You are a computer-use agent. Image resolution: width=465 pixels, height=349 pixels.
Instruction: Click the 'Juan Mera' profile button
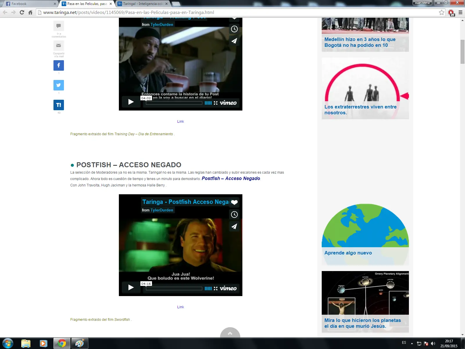tap(422, 3)
